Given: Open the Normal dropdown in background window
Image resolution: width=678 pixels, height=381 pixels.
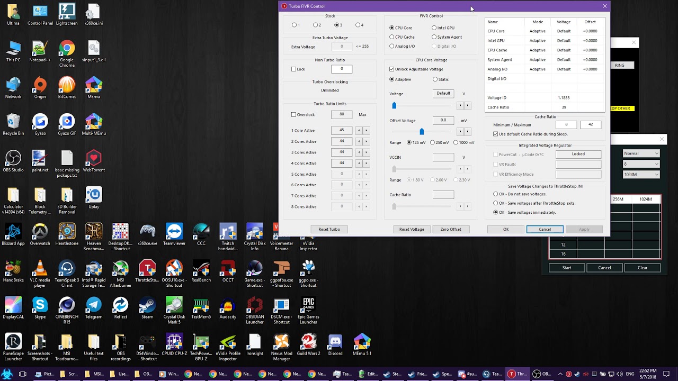Looking at the screenshot, I should (x=641, y=153).
